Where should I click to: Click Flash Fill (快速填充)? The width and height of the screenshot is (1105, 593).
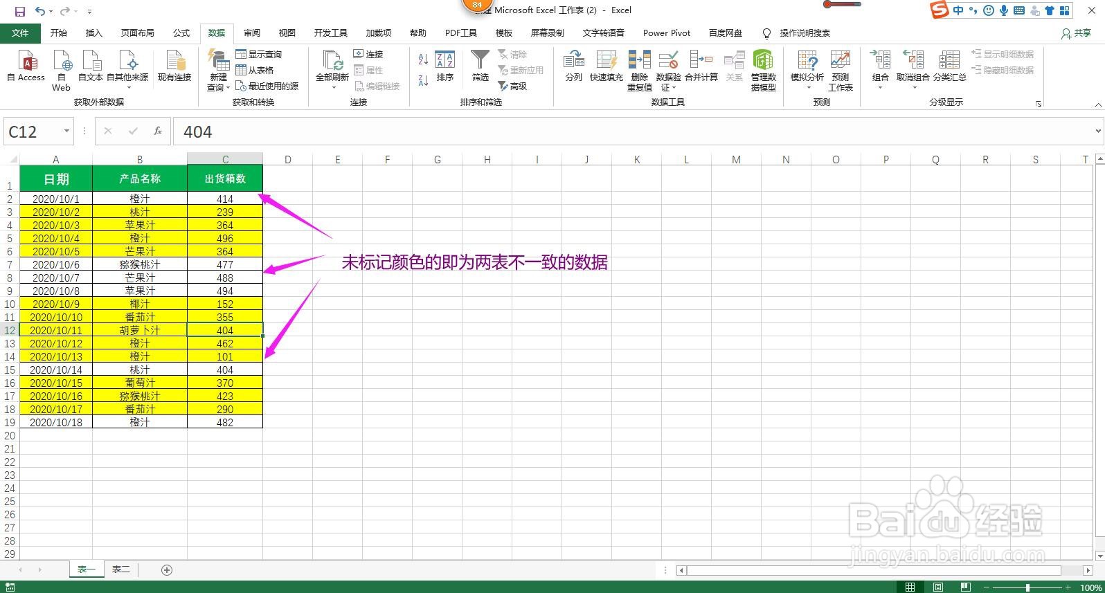tap(606, 67)
